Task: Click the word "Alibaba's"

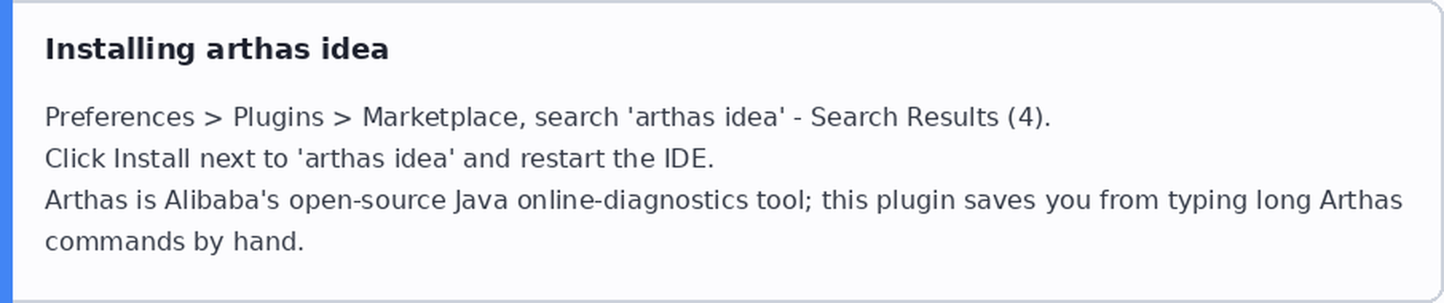Action: pyautogui.click(x=222, y=200)
